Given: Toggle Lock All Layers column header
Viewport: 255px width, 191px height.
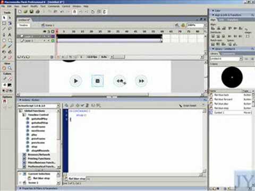Looking at the screenshot, I should tap(48, 31).
